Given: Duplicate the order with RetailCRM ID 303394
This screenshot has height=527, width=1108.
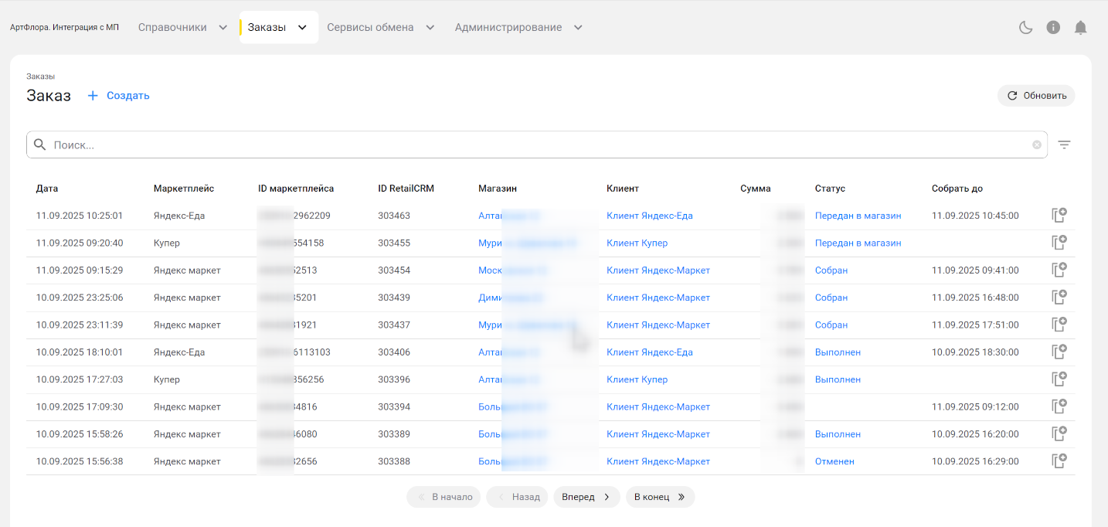Looking at the screenshot, I should tap(1059, 406).
